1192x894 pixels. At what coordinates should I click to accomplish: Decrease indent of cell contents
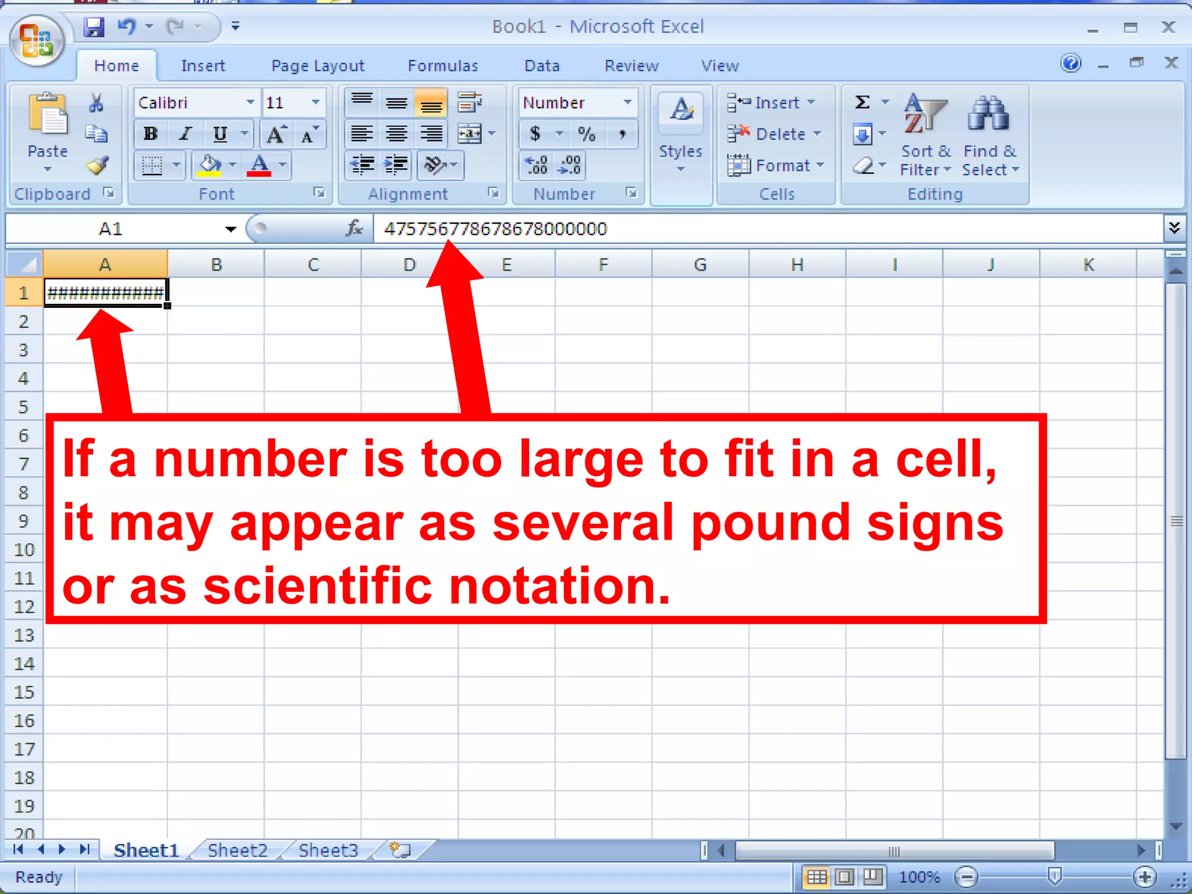point(362,165)
